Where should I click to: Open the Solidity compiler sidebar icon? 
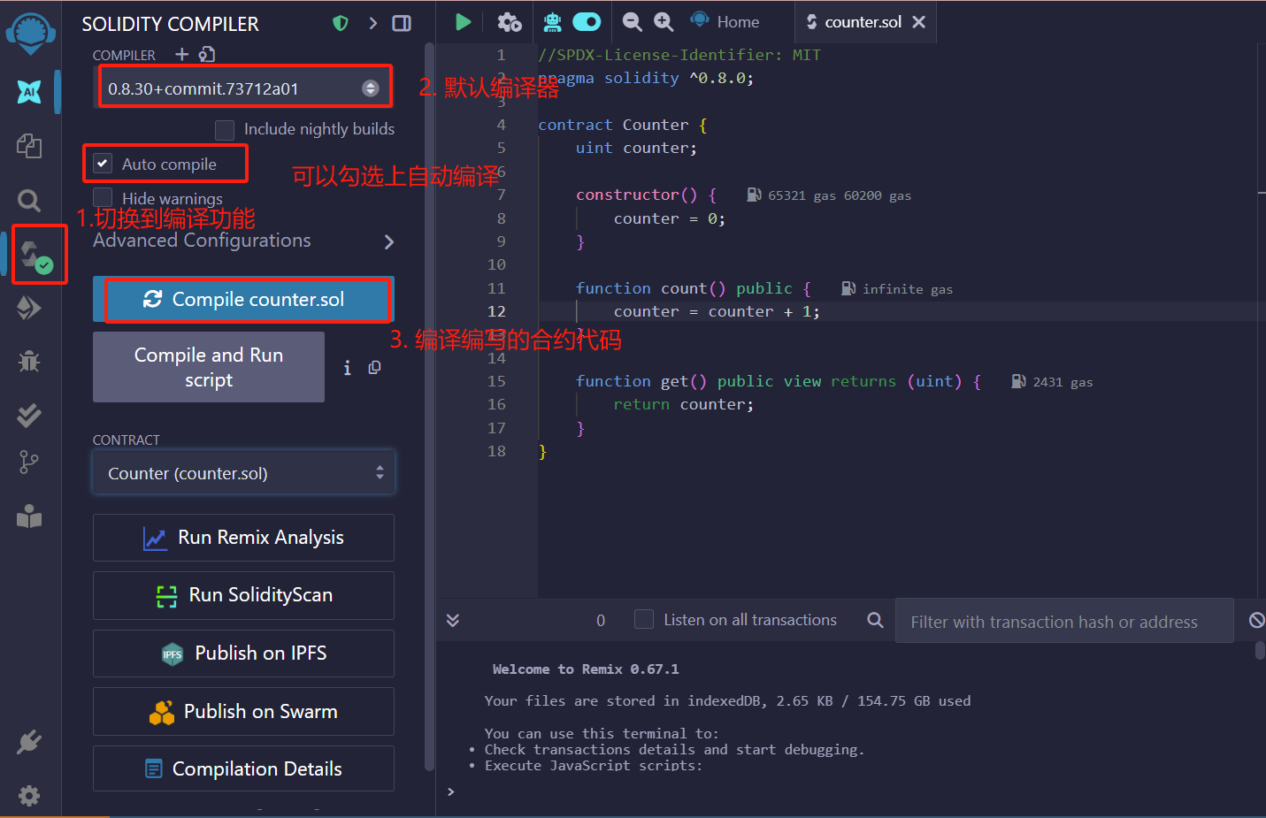click(35, 255)
